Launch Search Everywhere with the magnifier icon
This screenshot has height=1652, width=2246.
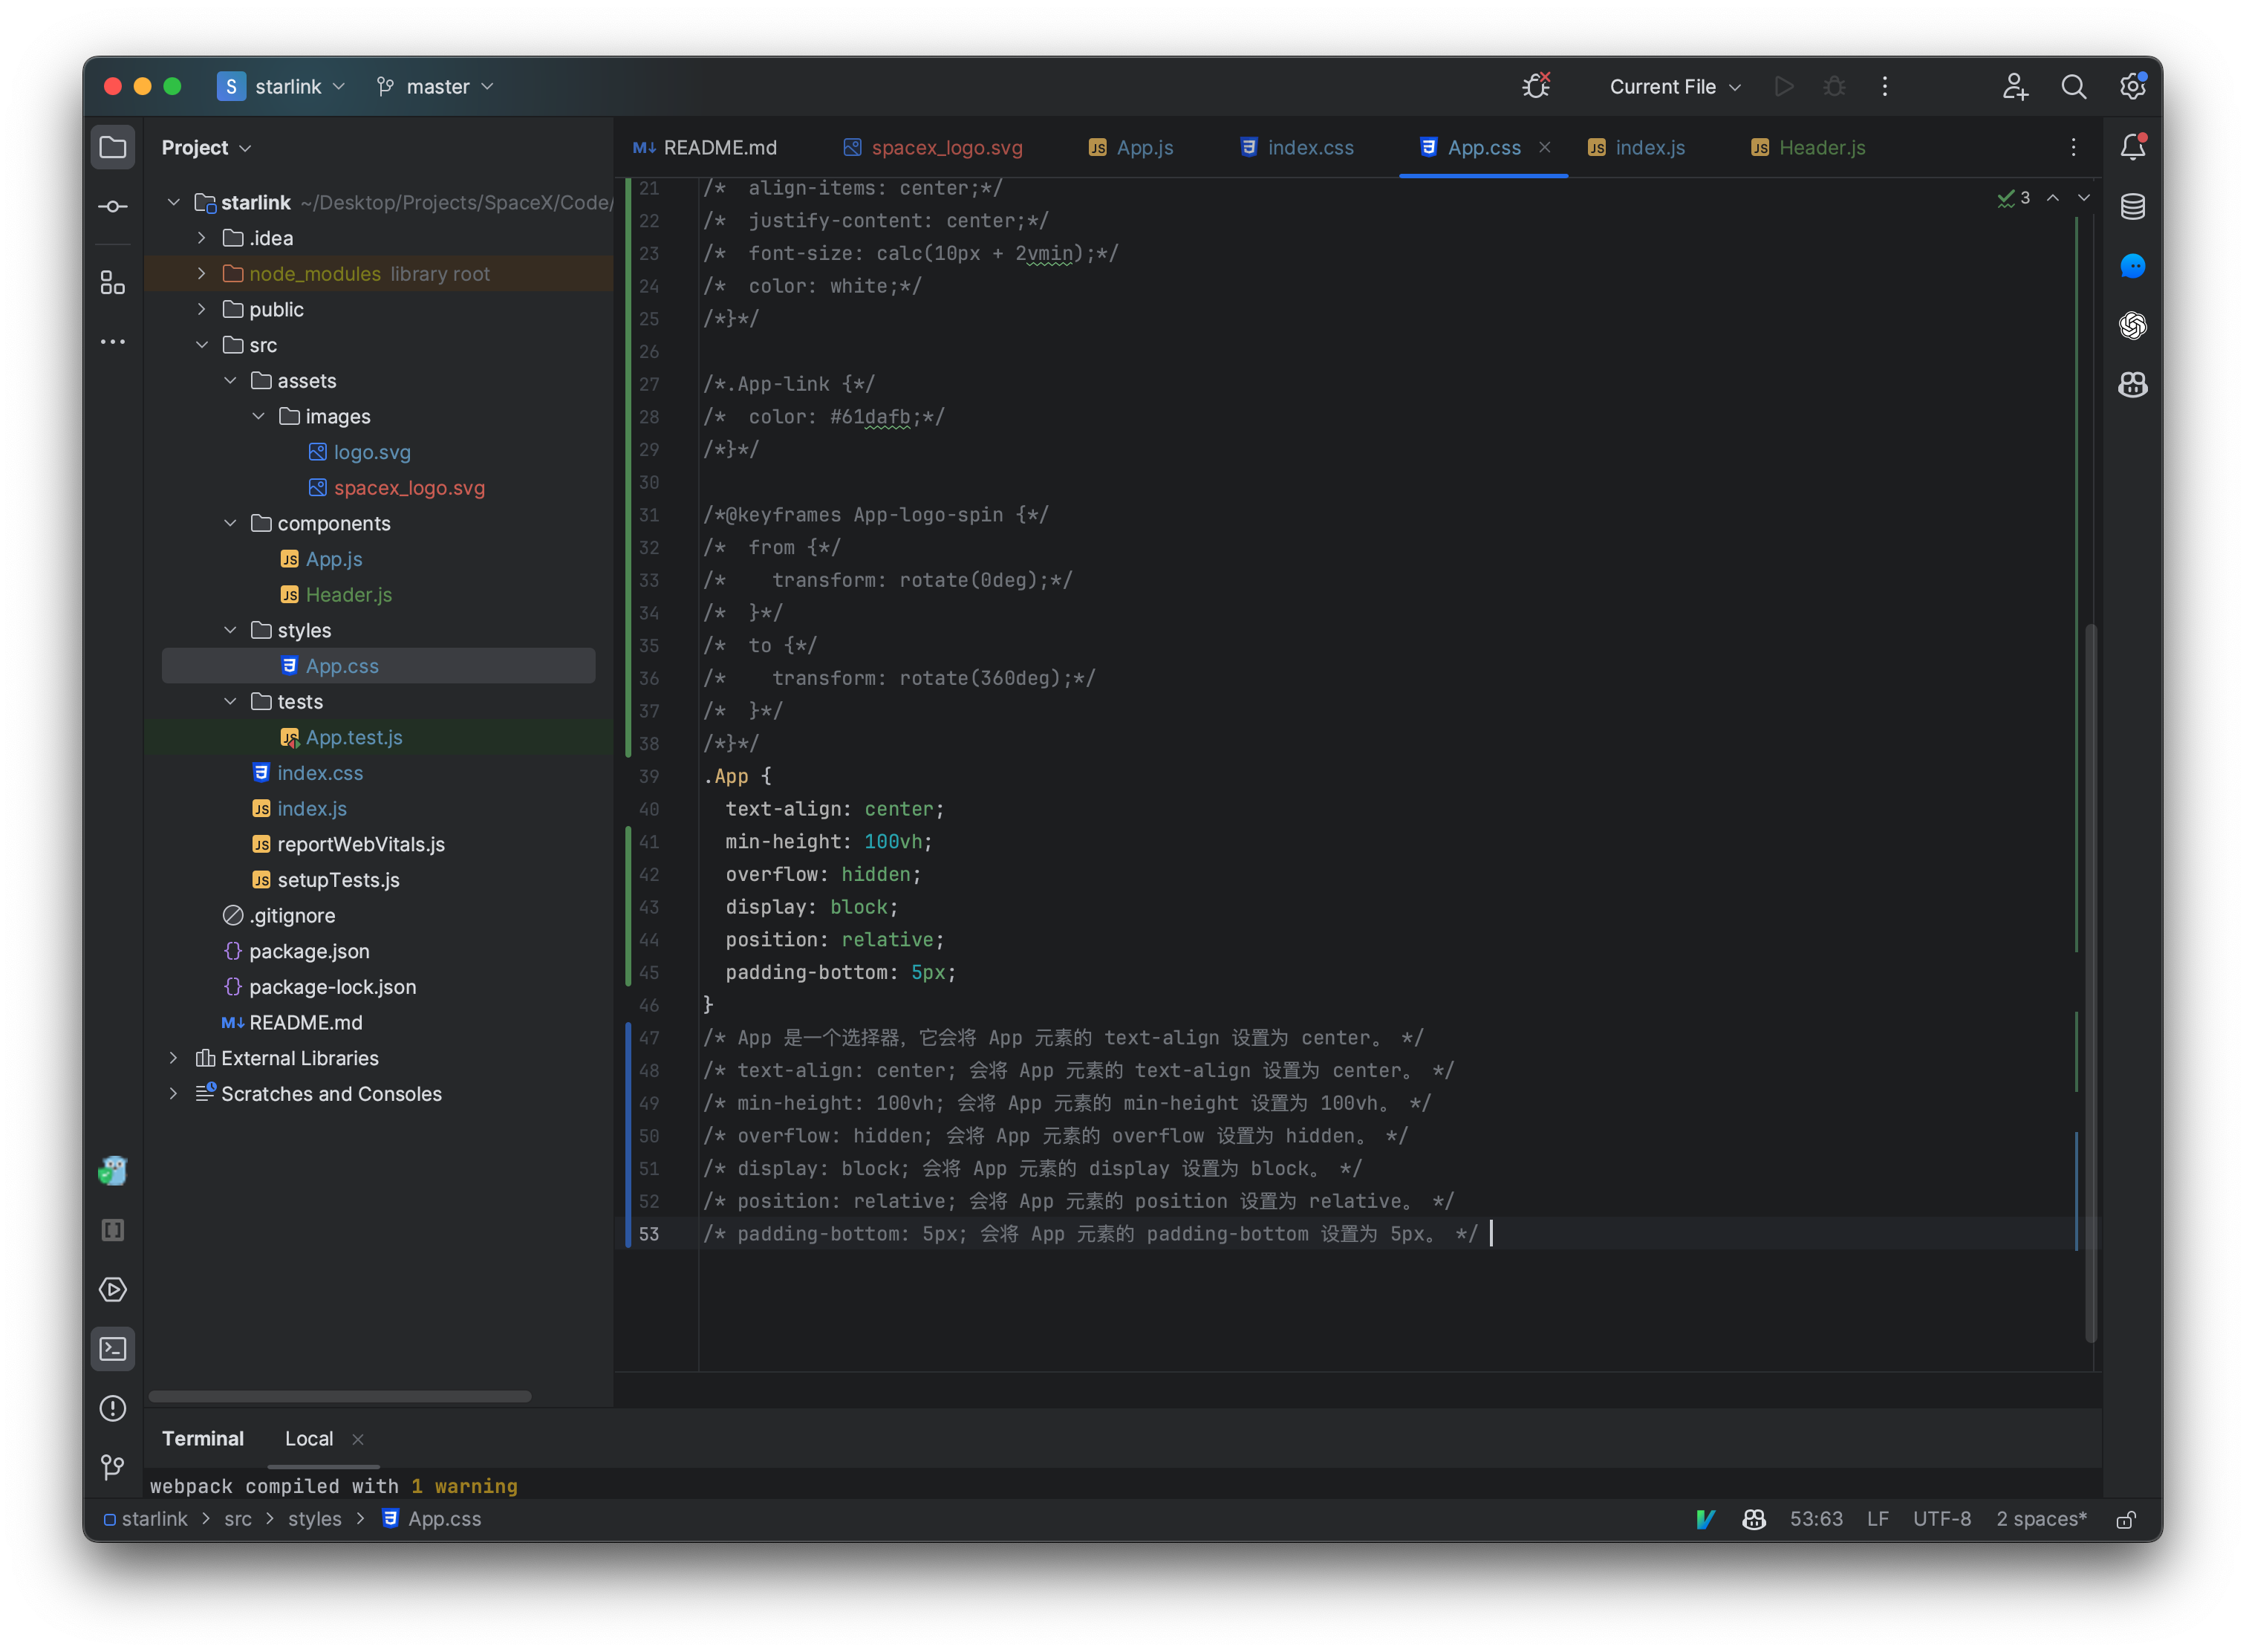pos(2074,86)
